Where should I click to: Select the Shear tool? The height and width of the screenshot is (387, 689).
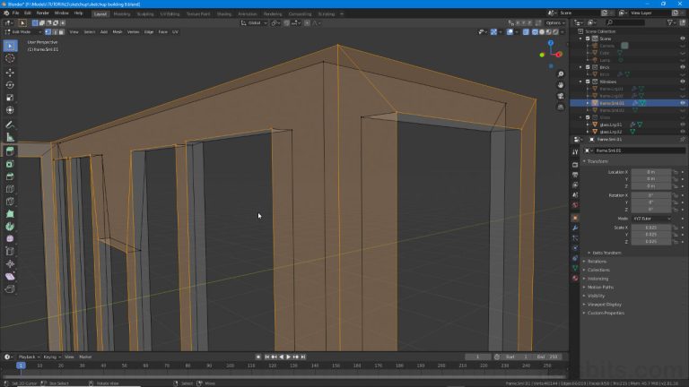[10, 277]
